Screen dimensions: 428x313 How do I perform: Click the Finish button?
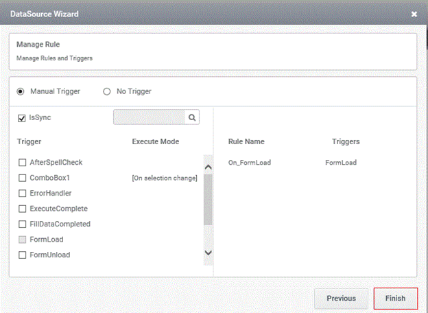(396, 299)
